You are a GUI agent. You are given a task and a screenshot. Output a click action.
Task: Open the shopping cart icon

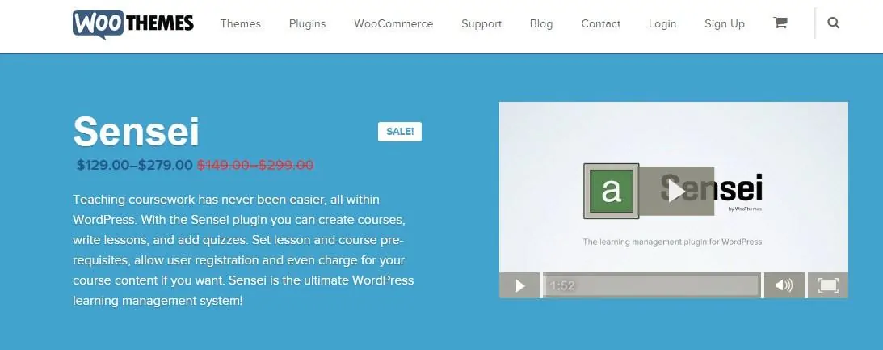point(780,23)
